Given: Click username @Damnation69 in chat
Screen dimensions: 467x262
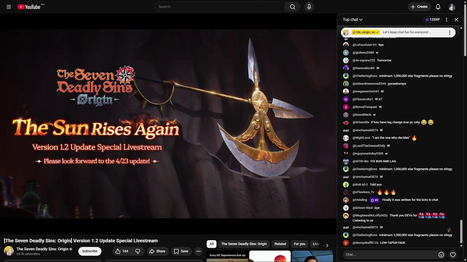Looking at the screenshot, I should pyautogui.click(x=363, y=68).
